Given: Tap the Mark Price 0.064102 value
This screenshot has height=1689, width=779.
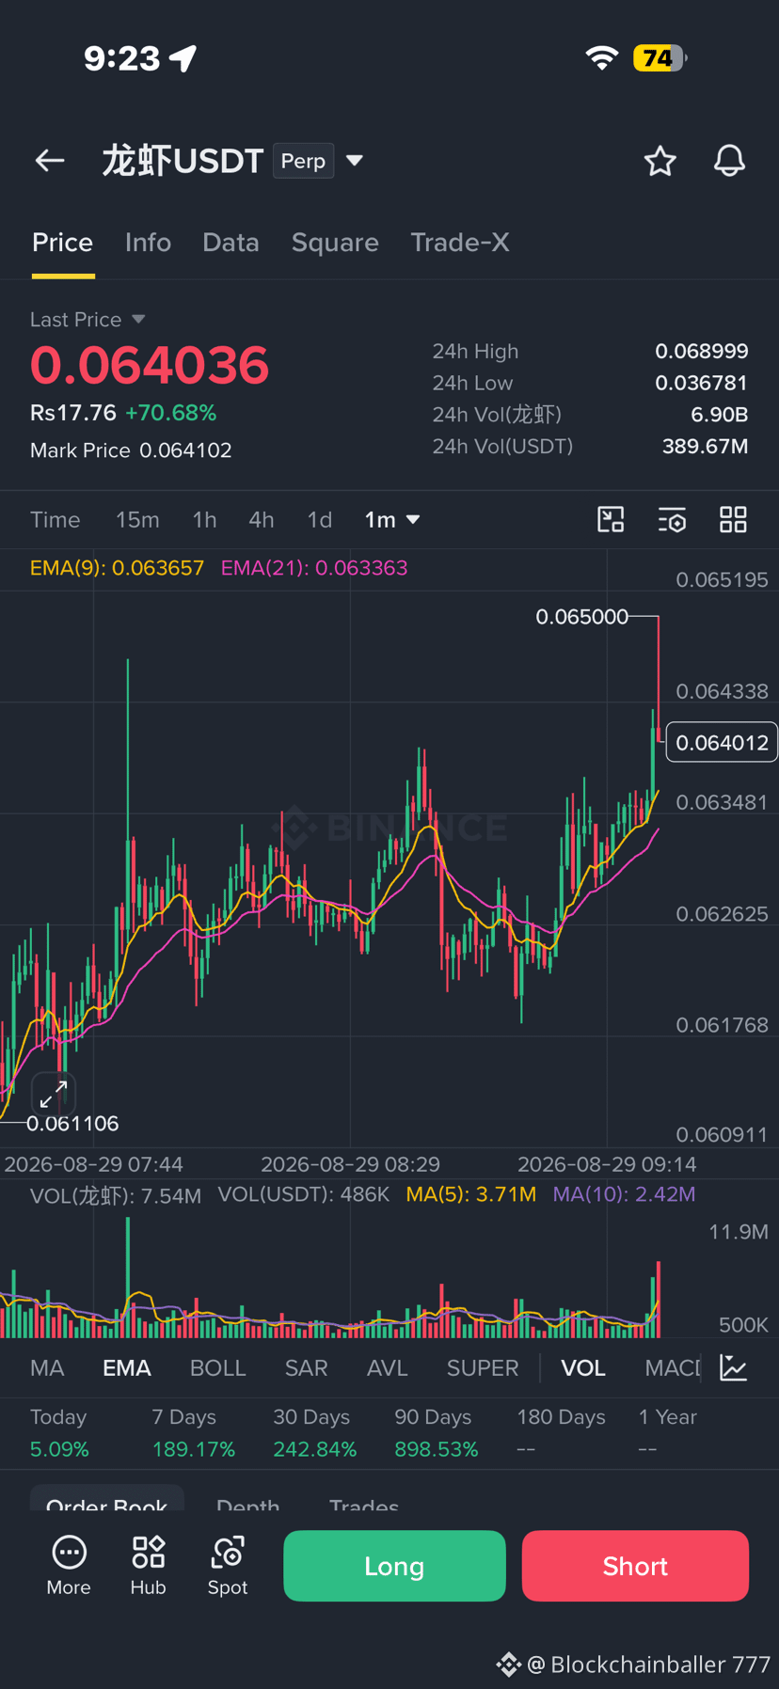Looking at the screenshot, I should [x=131, y=450].
